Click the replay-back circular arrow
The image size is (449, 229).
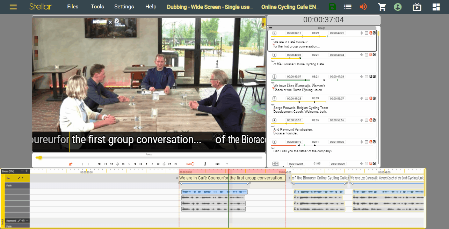117,164
